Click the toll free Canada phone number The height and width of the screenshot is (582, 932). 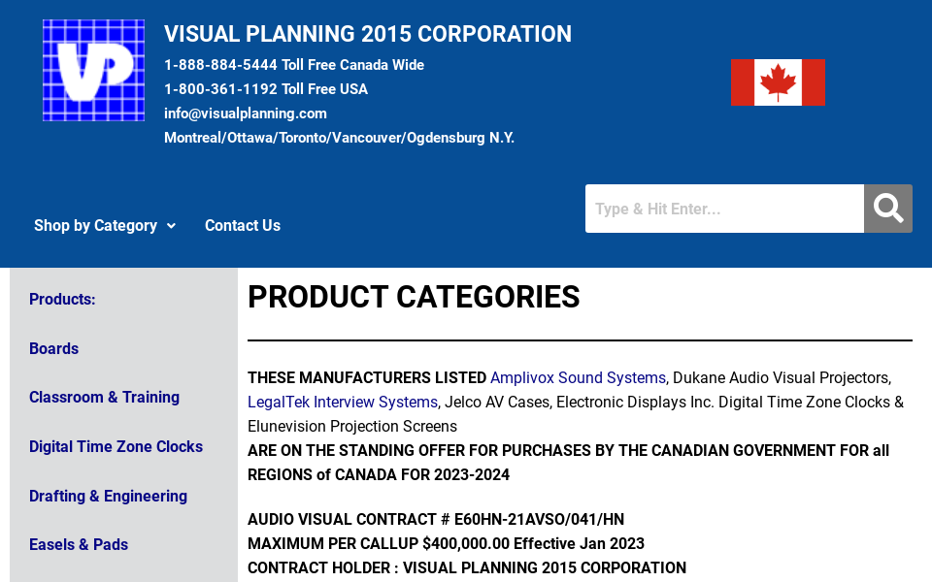click(x=222, y=65)
